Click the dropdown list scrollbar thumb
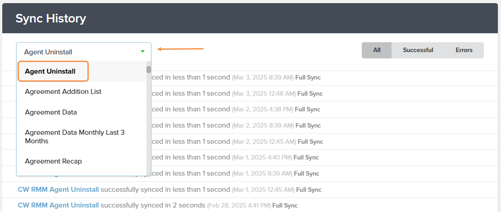This screenshot has height=212, width=501. coord(149,69)
